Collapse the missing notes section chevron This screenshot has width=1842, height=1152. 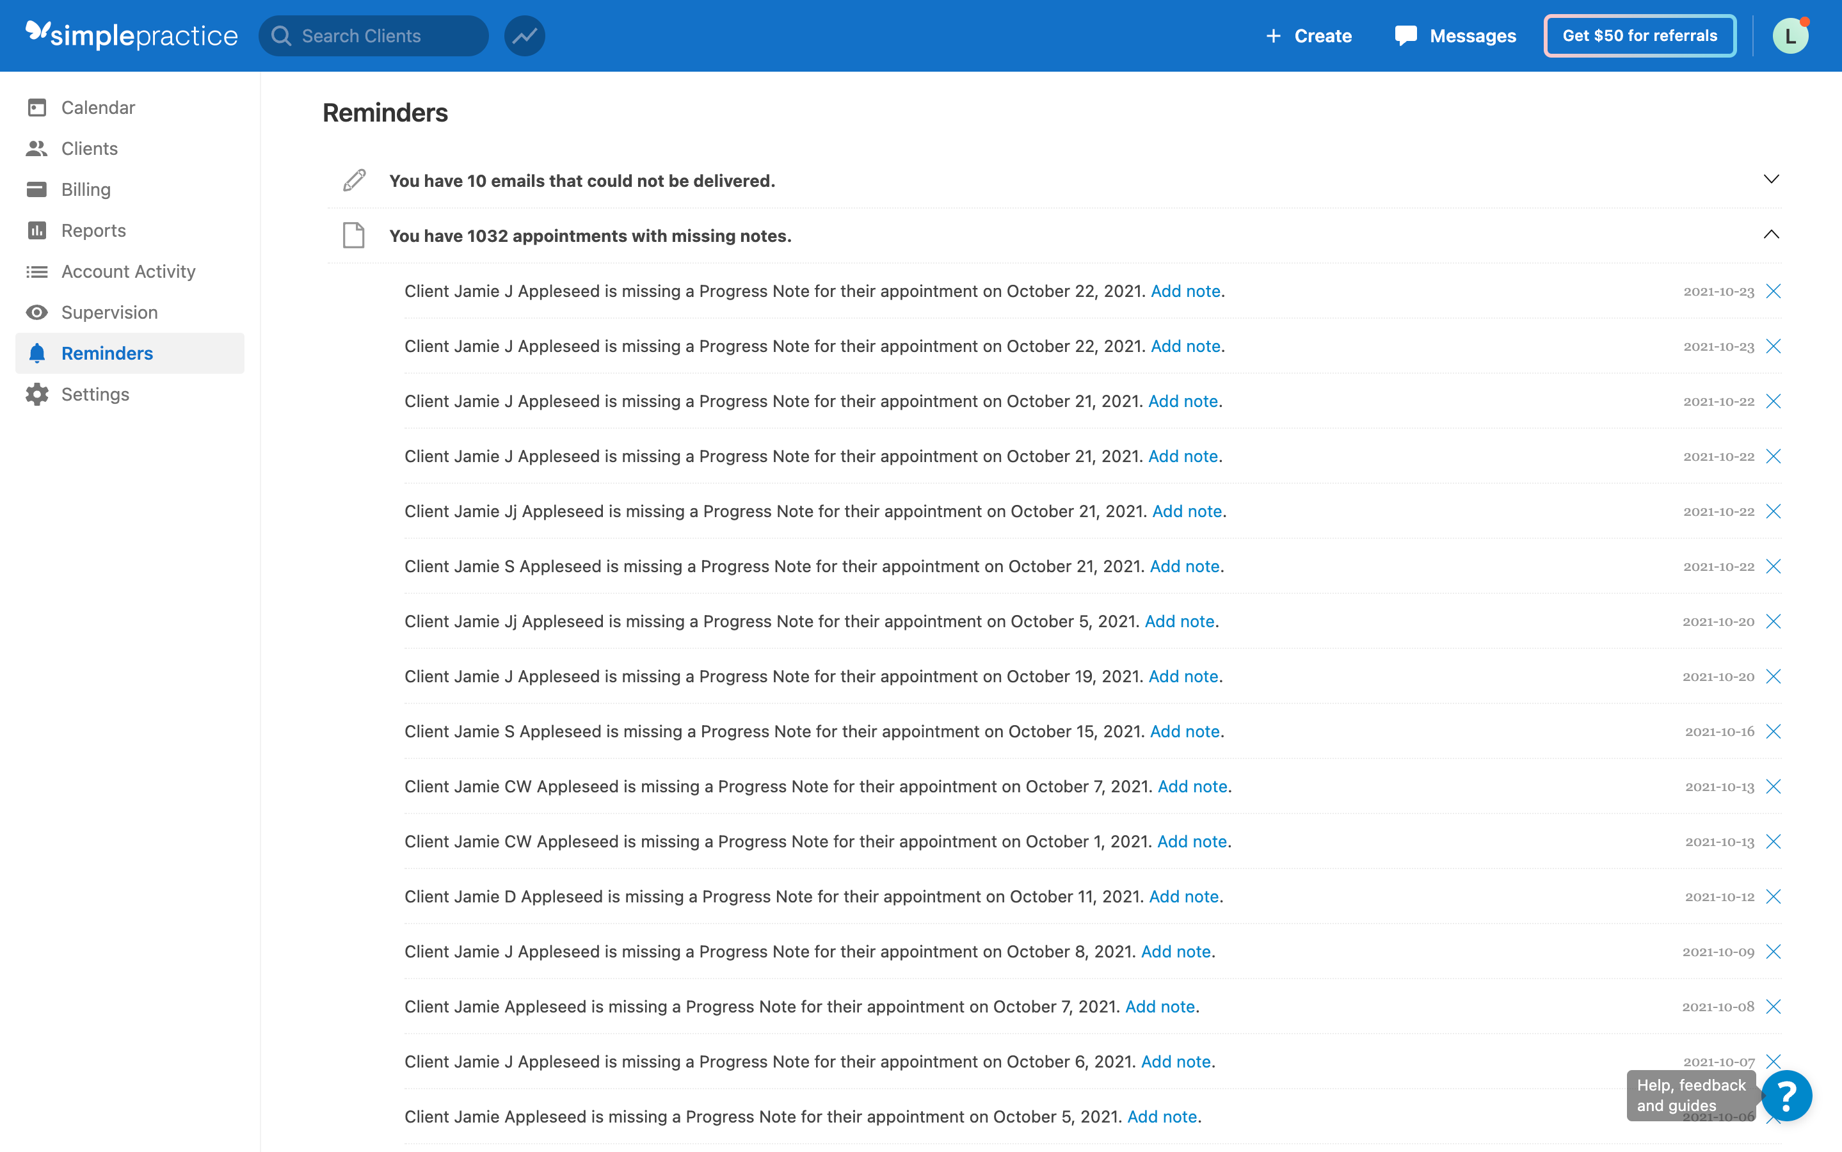coord(1770,235)
